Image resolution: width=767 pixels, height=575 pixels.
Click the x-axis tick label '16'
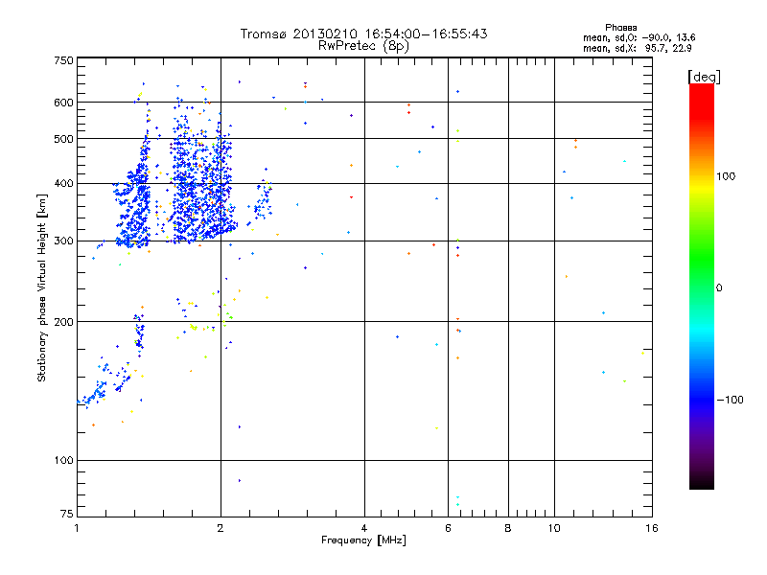[652, 528]
